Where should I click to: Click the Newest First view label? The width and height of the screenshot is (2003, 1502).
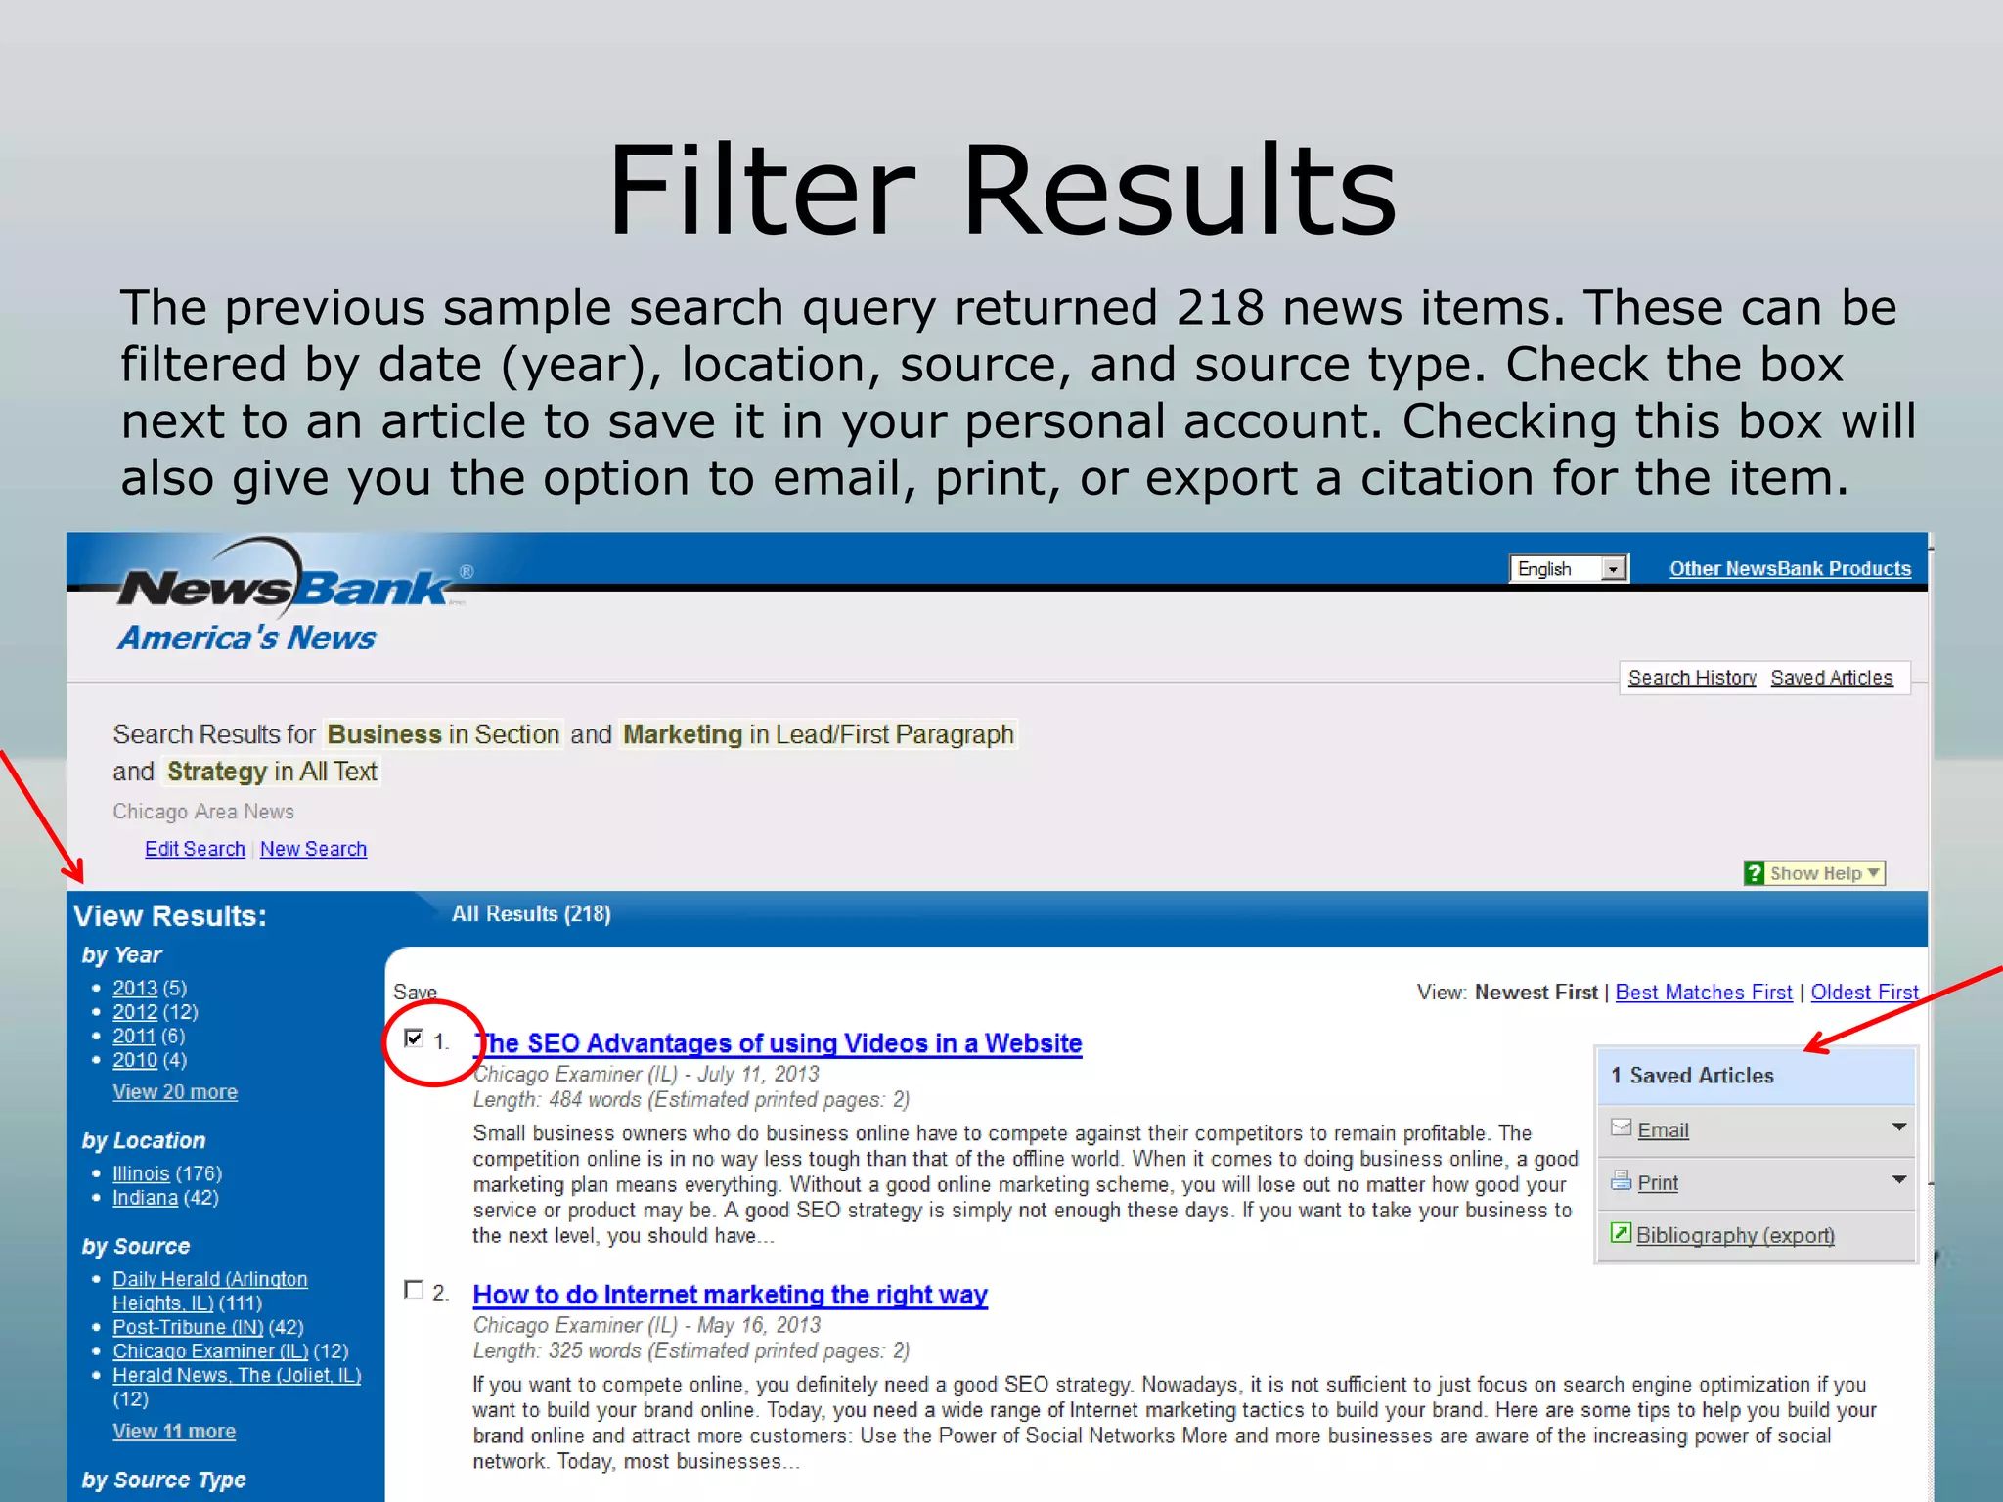1536,992
